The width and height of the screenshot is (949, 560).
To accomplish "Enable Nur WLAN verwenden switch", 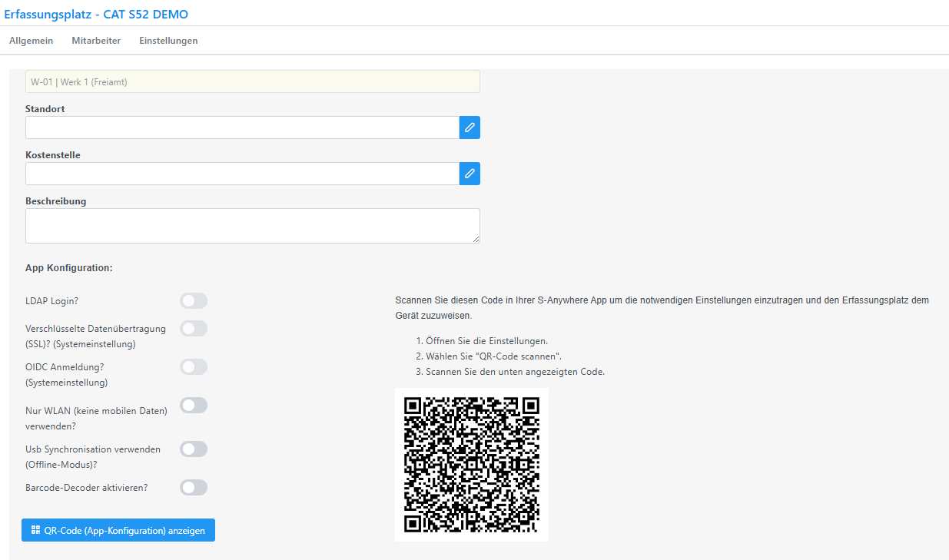I will click(194, 405).
